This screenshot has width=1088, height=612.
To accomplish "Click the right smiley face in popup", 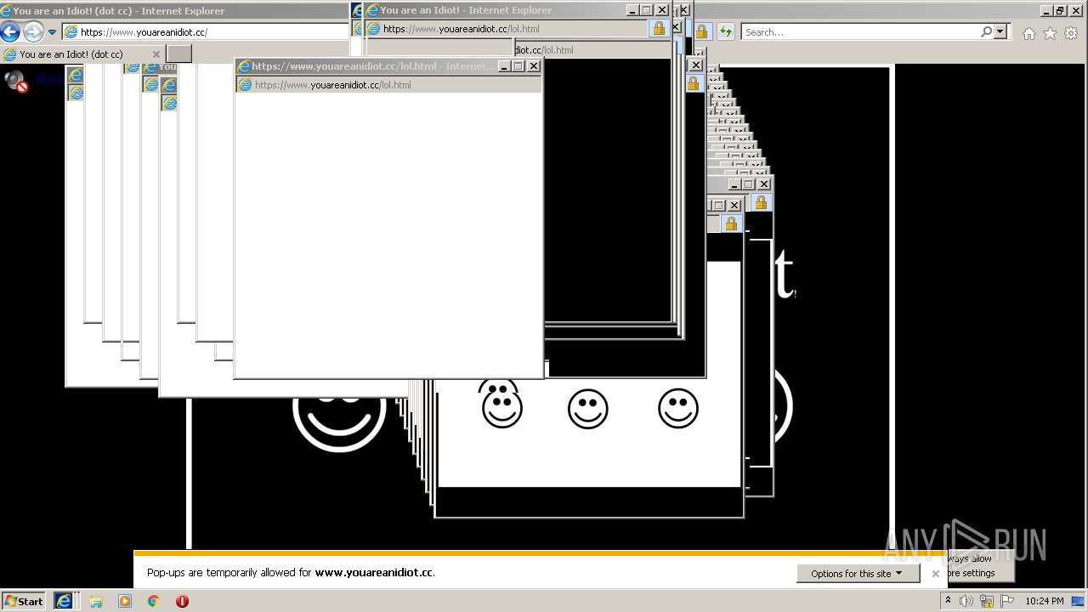I will click(x=678, y=408).
